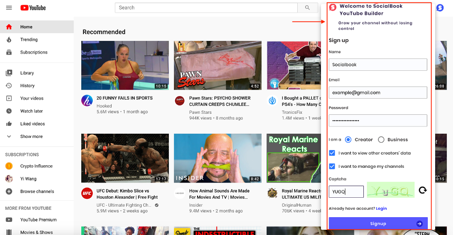453x235 pixels.
Task: Click the Pawn Stars channel avatar
Action: point(180,101)
